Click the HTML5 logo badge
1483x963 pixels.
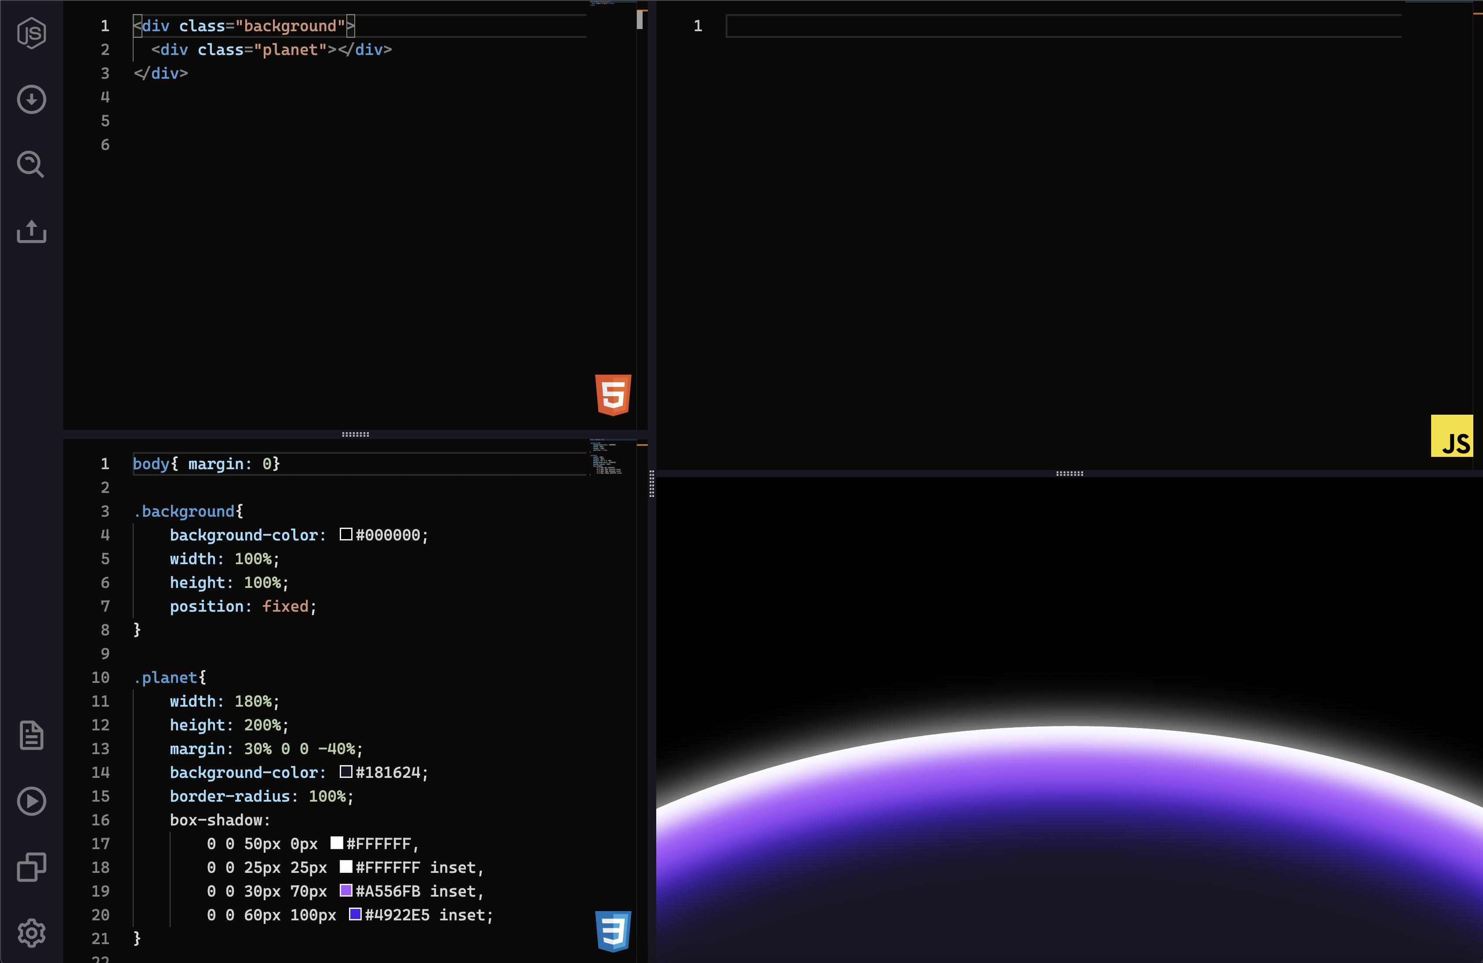(613, 394)
